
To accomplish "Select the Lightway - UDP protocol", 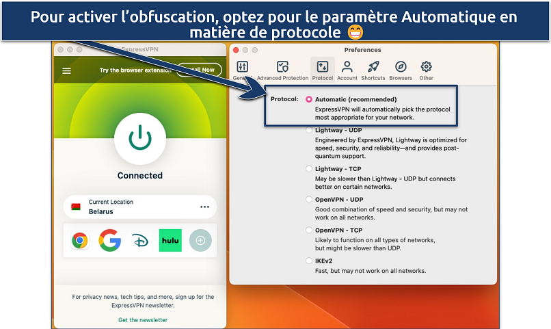I will coord(309,130).
